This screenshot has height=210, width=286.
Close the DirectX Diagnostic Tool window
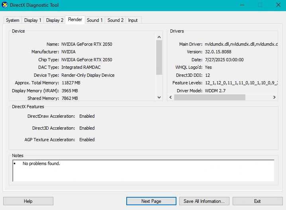[x=278, y=5]
